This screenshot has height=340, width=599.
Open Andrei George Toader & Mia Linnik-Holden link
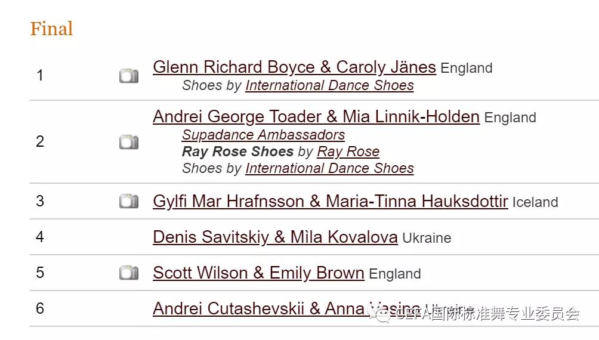point(316,116)
